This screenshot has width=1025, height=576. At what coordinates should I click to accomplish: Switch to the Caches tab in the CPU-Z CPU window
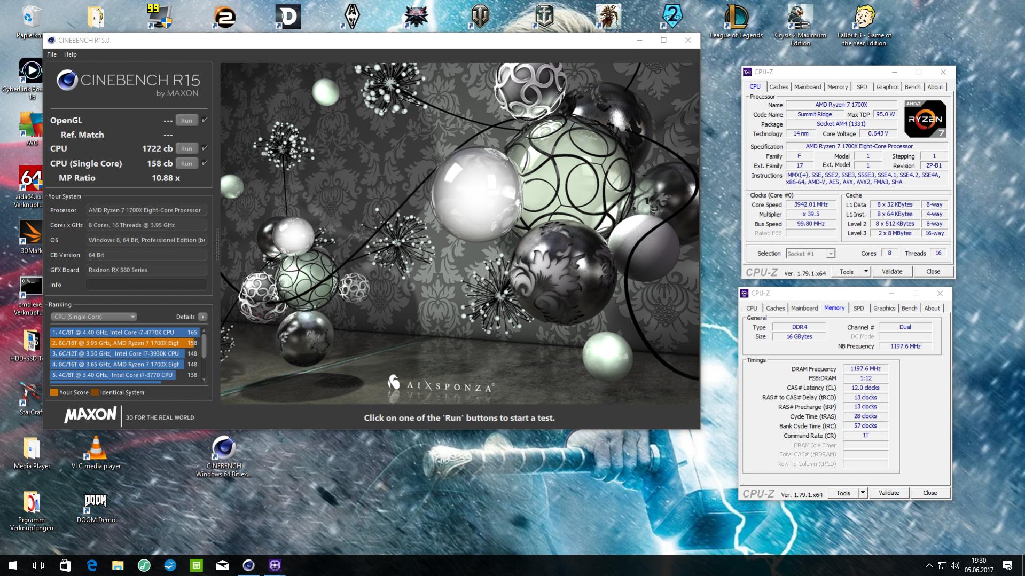coord(778,87)
